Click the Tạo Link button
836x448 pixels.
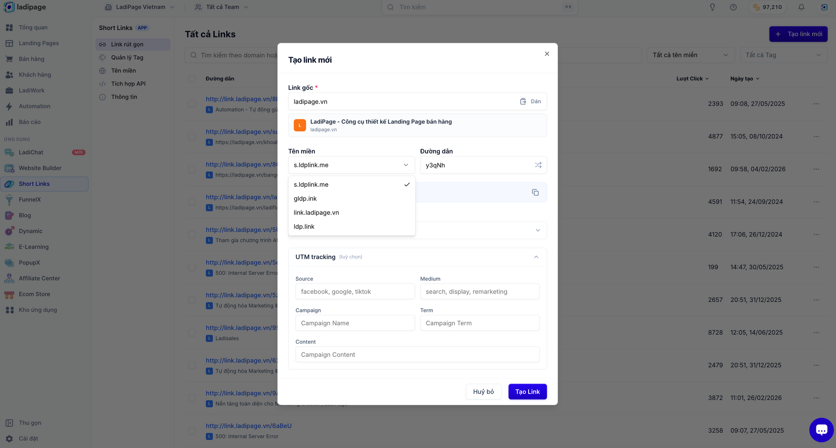527,391
